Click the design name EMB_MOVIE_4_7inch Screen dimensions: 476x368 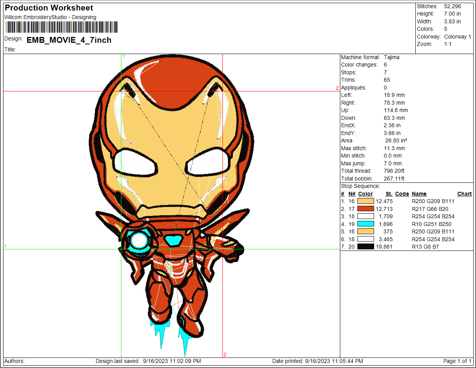[x=69, y=40]
